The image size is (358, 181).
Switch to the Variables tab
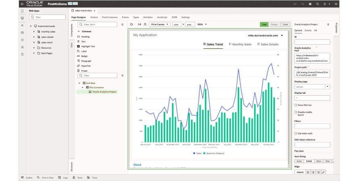coord(148,17)
